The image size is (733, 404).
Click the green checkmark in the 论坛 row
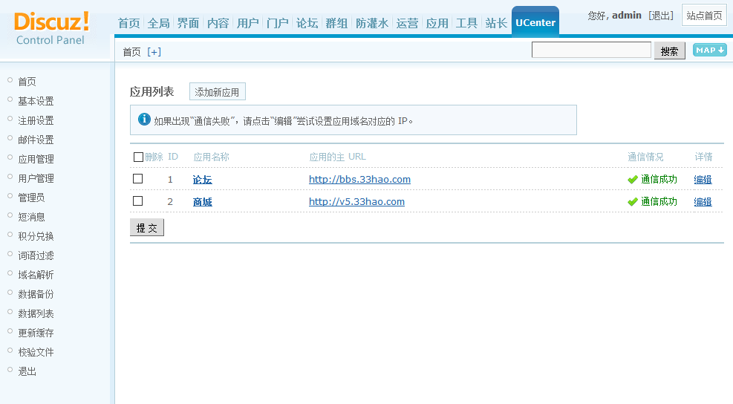point(633,180)
